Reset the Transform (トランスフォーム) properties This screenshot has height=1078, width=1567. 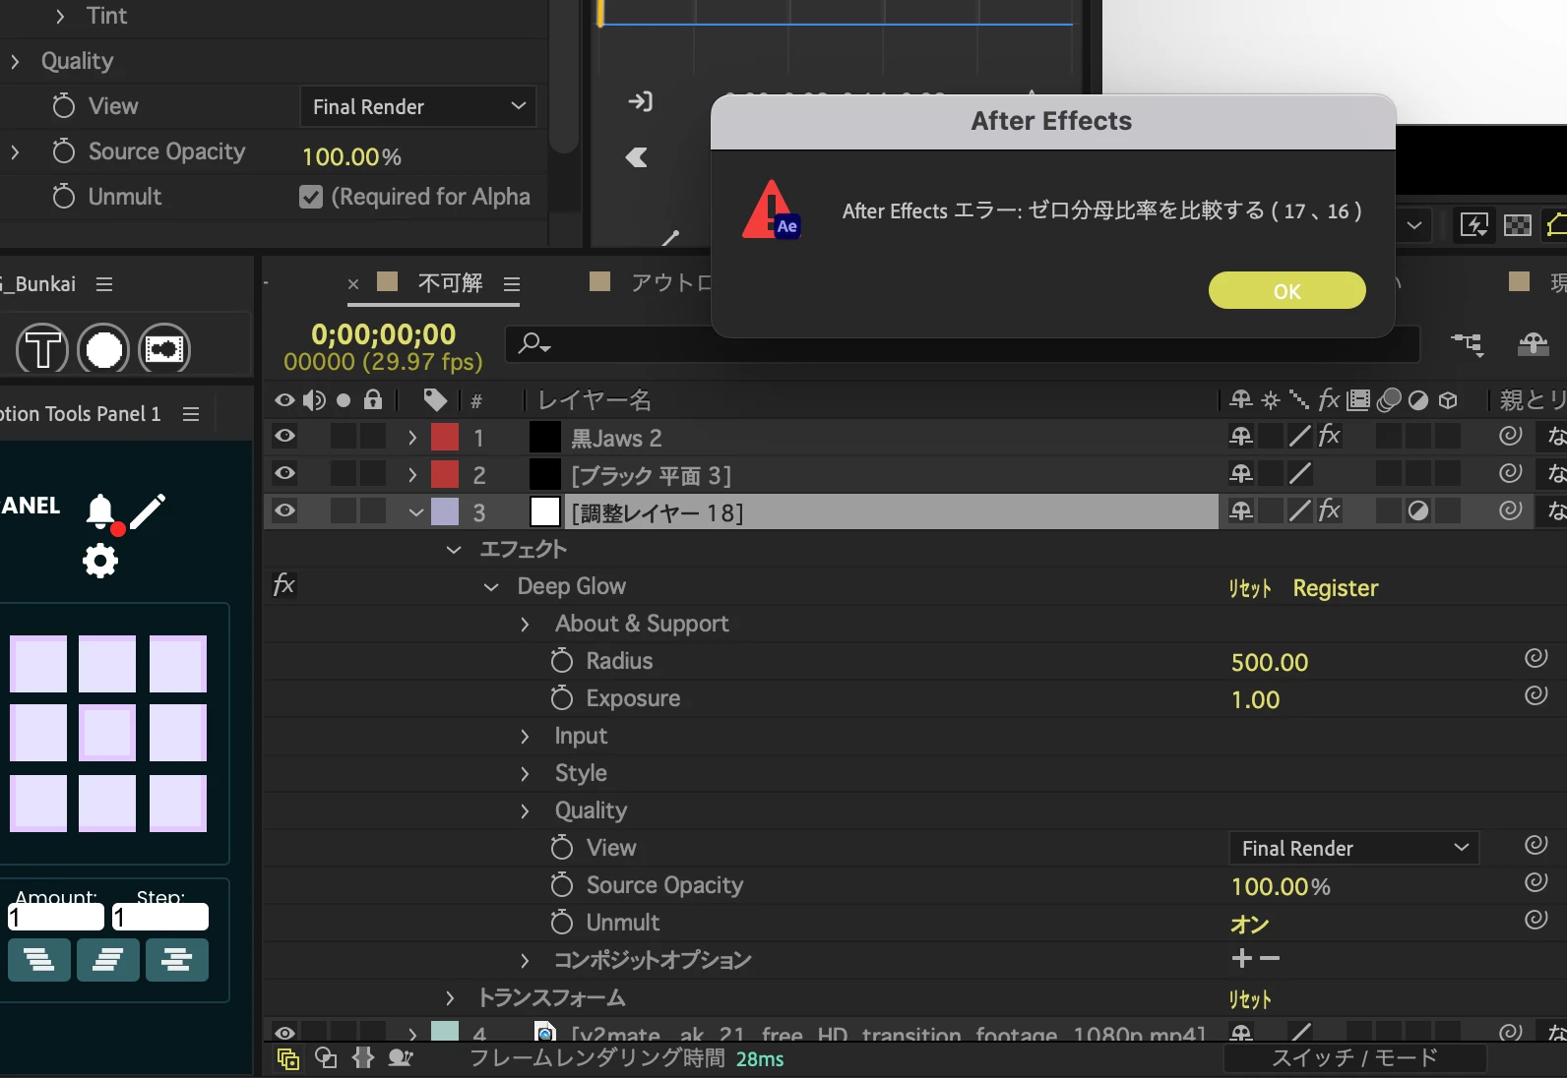pyautogui.click(x=1250, y=999)
